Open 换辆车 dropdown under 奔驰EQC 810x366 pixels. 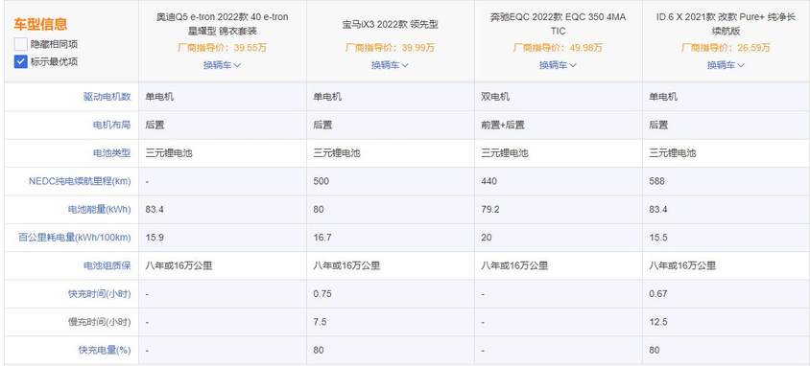(x=558, y=65)
